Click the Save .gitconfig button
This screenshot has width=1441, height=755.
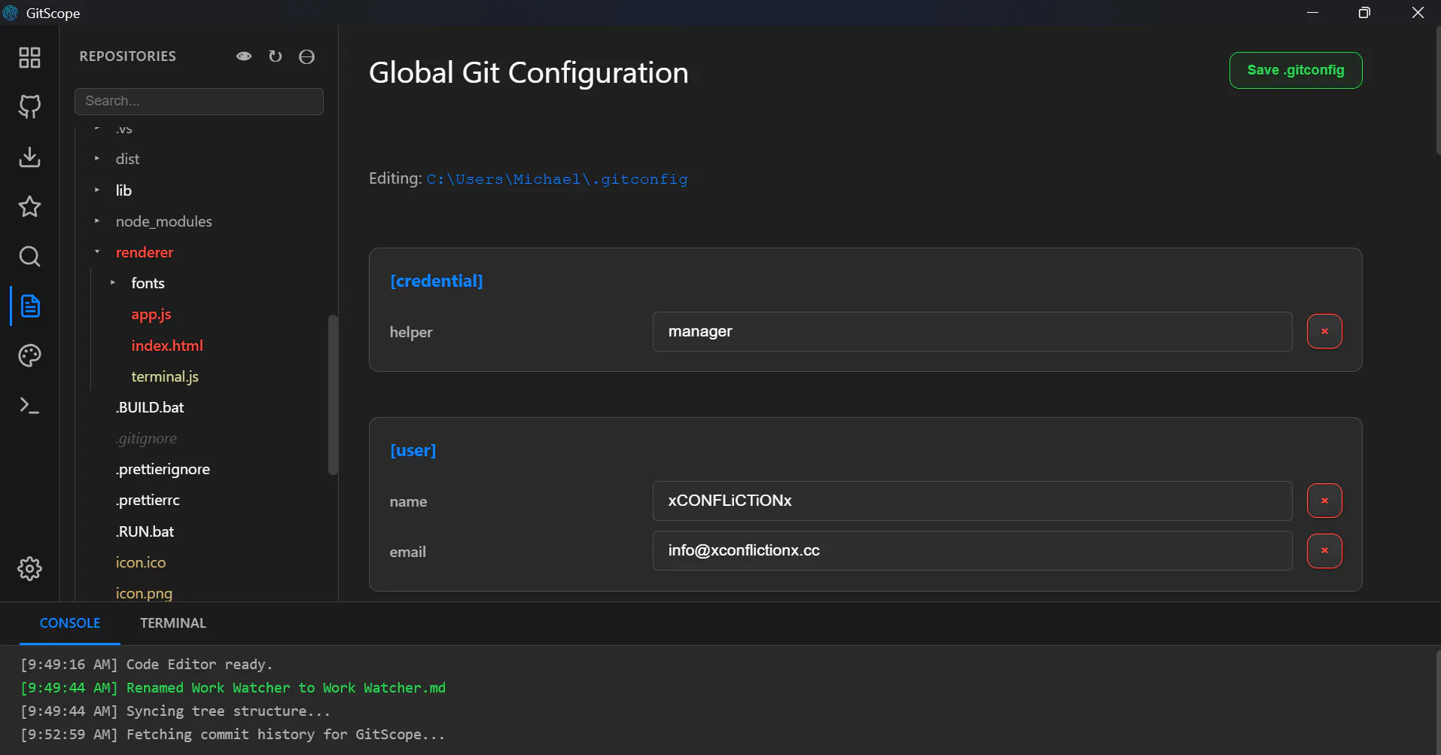pos(1296,70)
